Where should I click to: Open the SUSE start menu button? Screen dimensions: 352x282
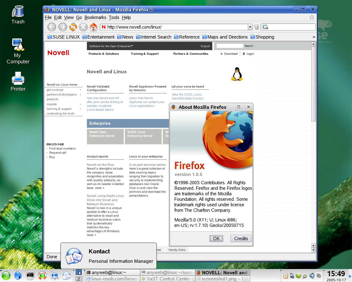click(x=6, y=276)
